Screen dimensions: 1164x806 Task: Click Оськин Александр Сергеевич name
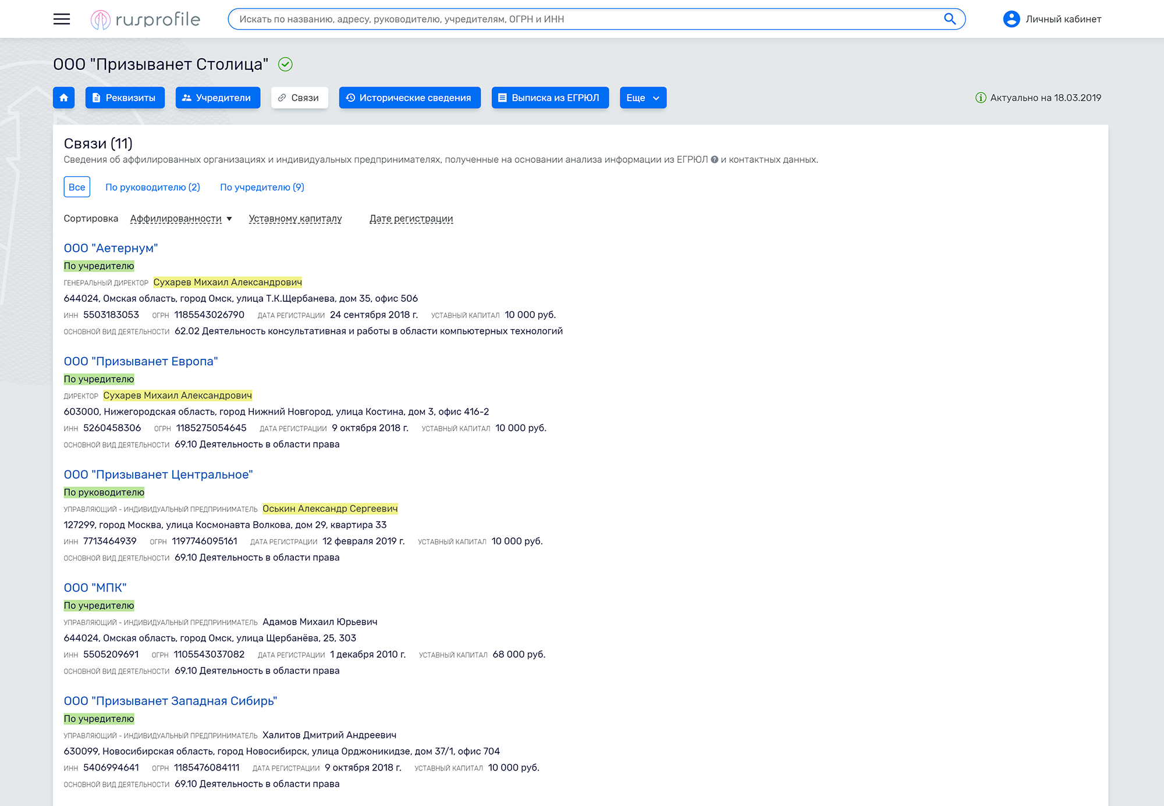(330, 509)
